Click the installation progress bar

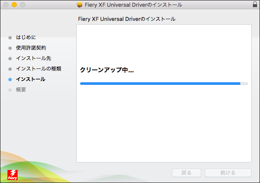pos(164,84)
